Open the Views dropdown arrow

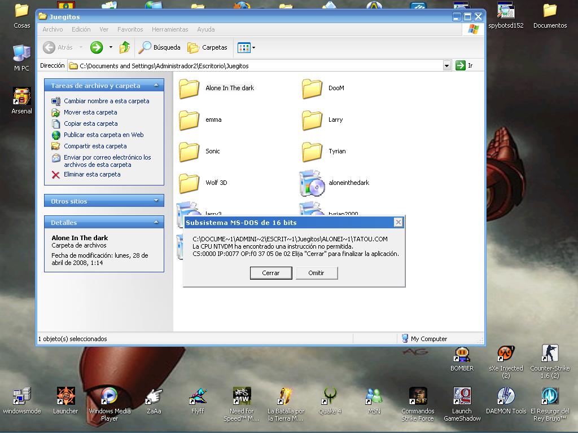tap(253, 47)
